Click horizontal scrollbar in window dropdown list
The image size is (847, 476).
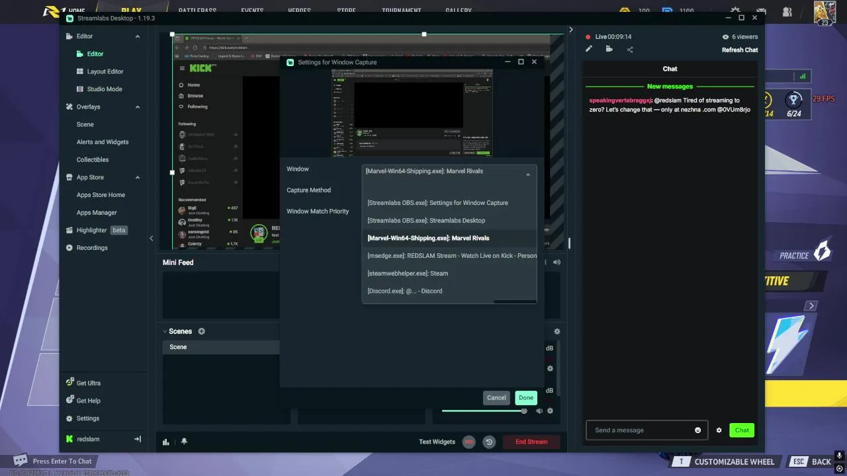tap(515, 301)
